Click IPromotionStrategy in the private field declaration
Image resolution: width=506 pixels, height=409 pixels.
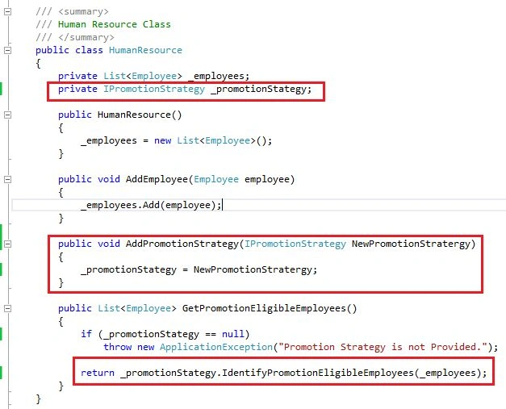pyautogui.click(x=154, y=89)
